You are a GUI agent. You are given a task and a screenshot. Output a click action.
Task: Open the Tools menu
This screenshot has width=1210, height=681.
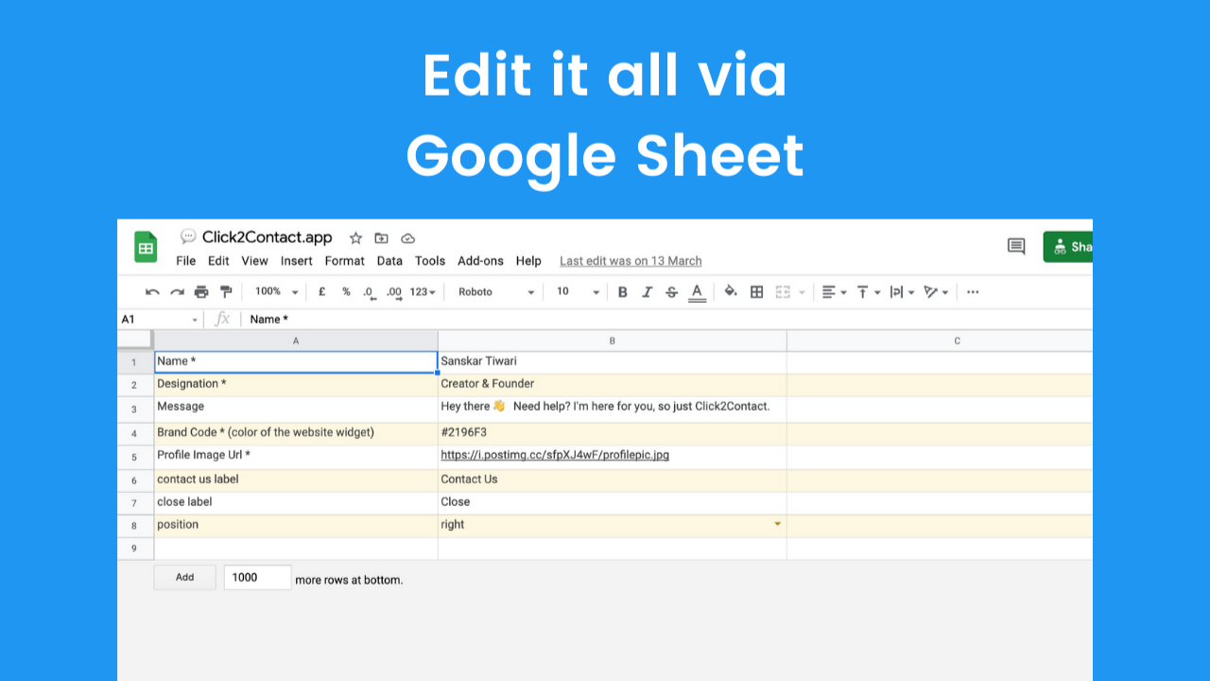coord(429,261)
